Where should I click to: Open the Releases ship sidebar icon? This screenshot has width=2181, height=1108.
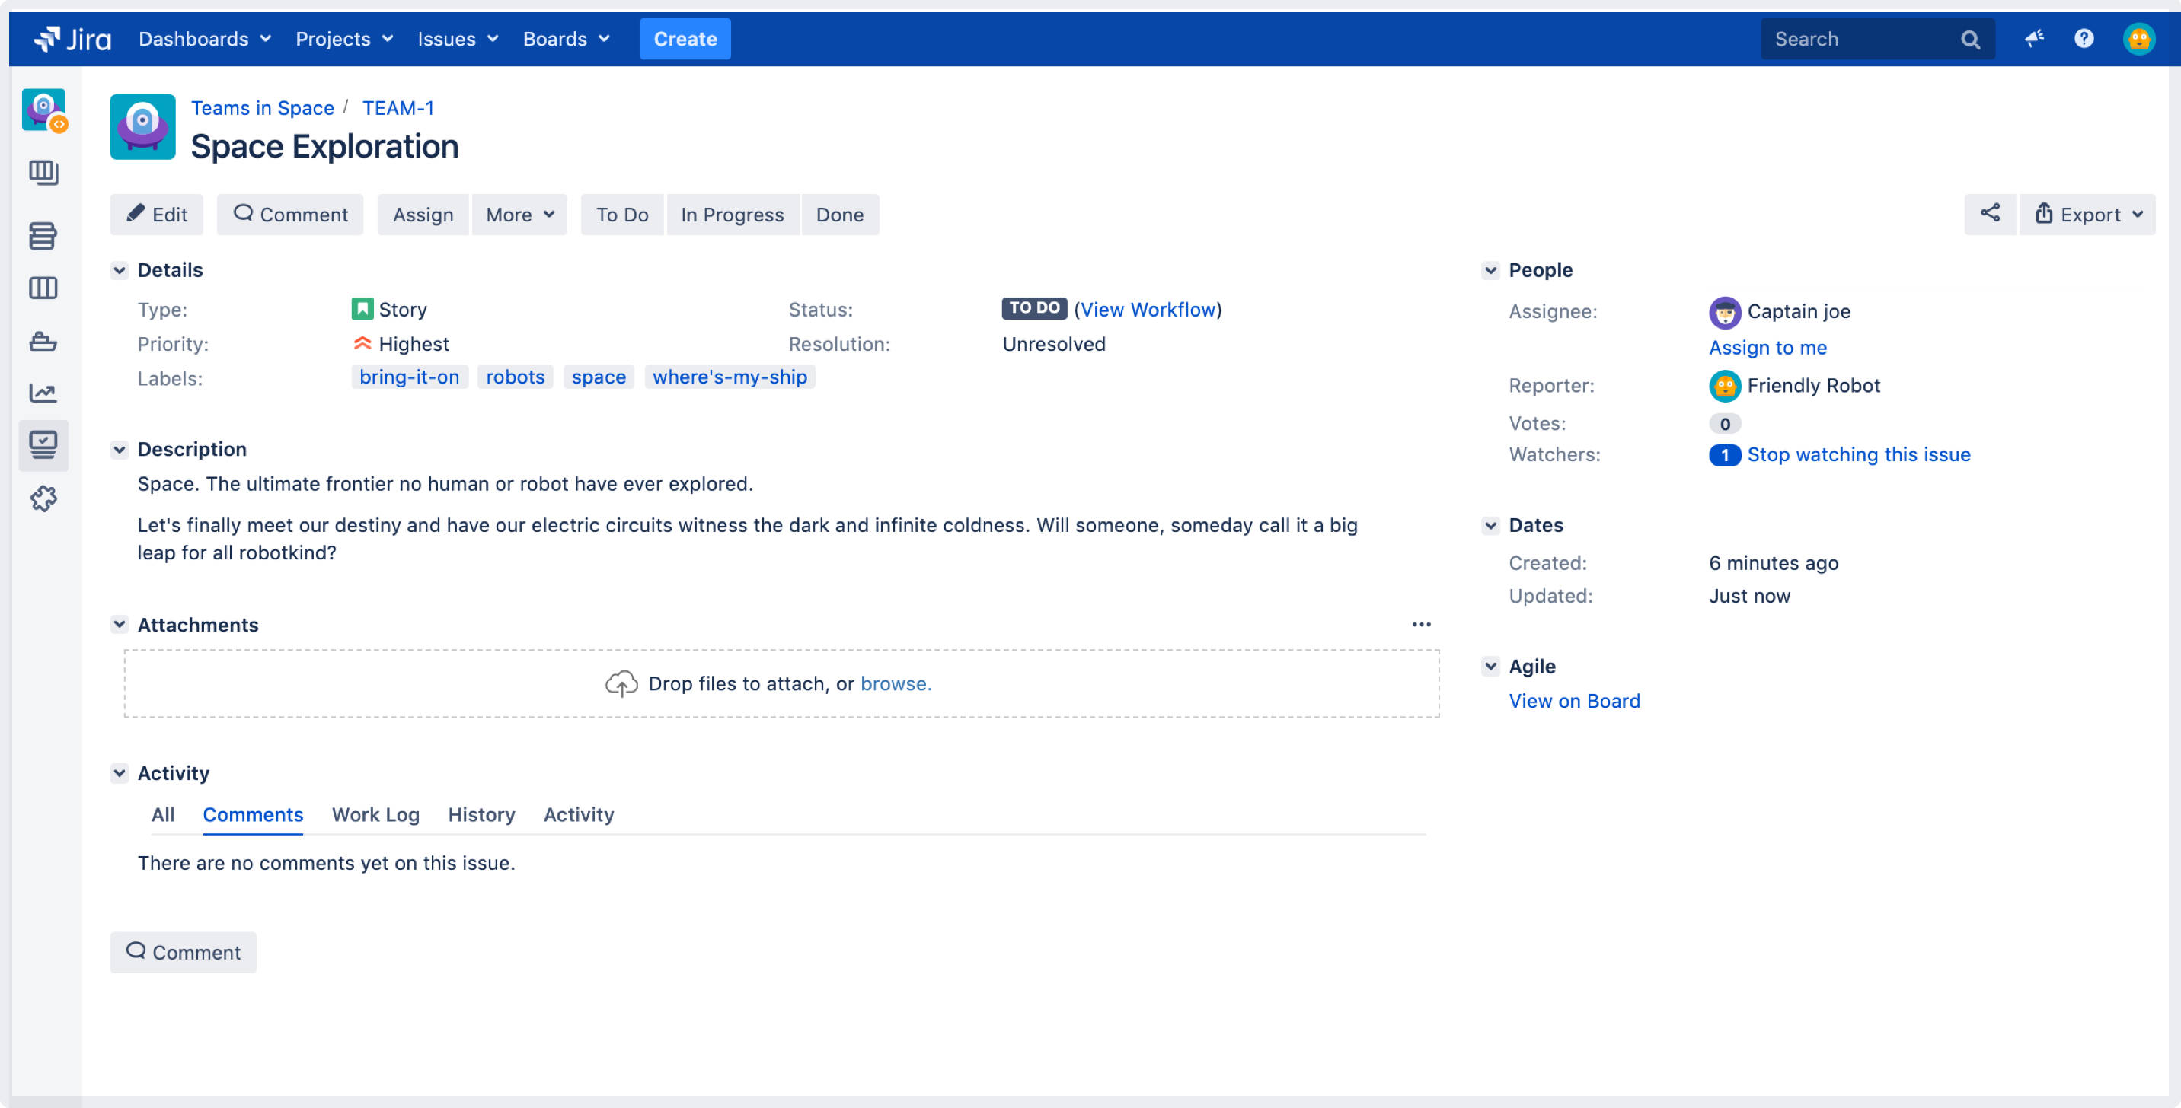click(43, 342)
